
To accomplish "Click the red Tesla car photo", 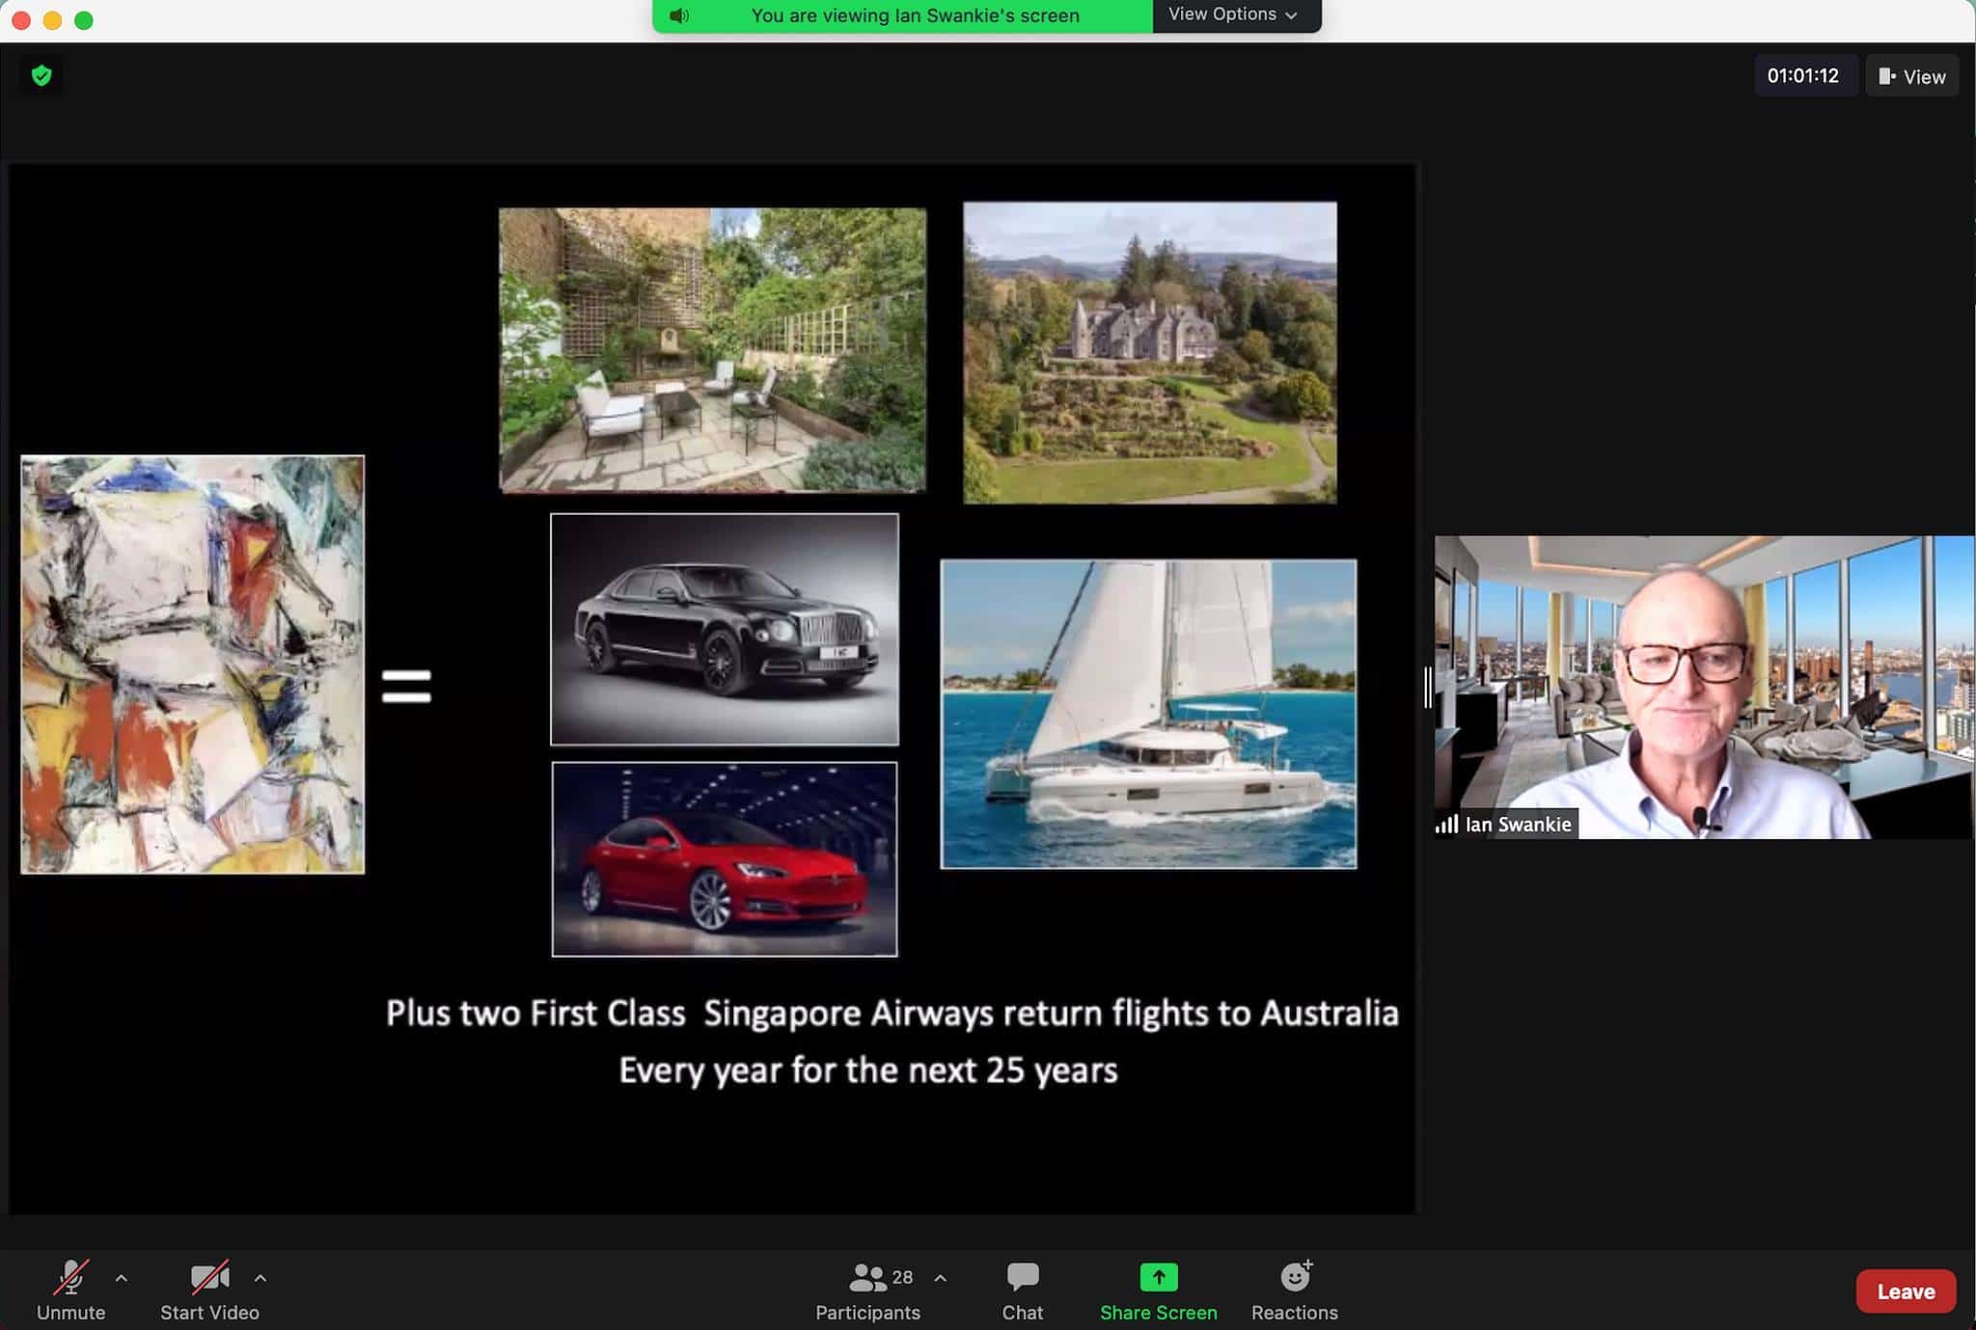I will (725, 859).
